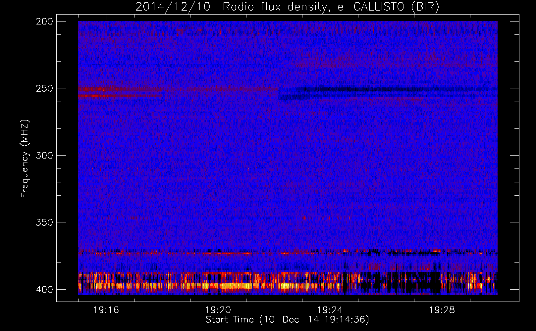Click the 300 frequency tick label
Image resolution: width=536 pixels, height=331 pixels.
coord(44,156)
